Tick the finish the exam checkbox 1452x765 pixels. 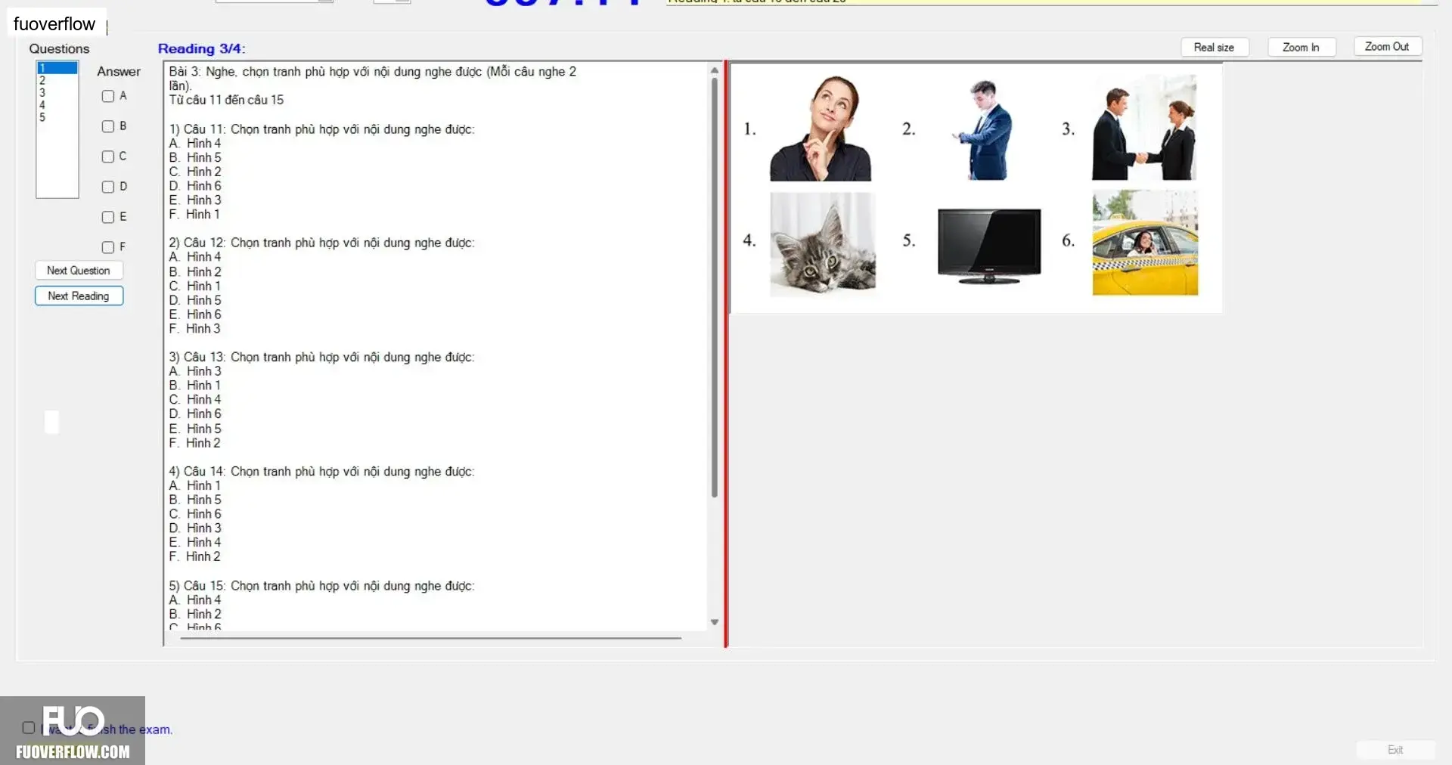[29, 728]
